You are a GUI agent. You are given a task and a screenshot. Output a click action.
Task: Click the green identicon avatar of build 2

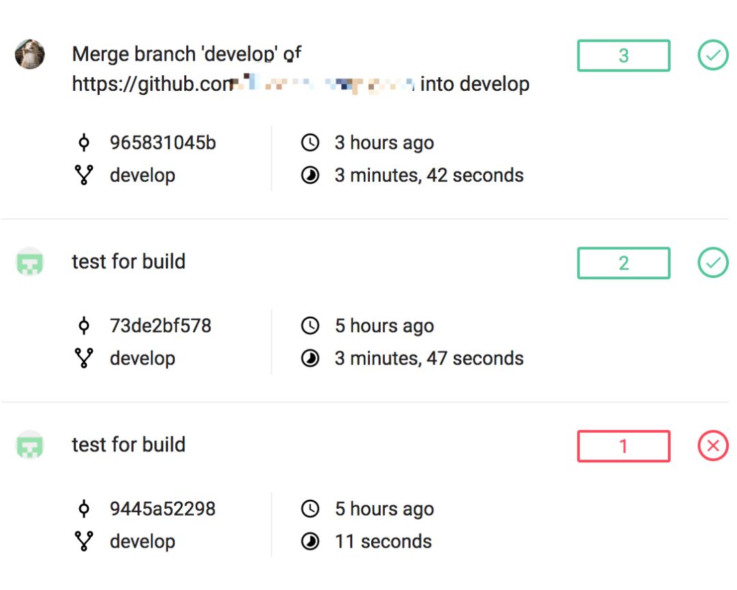click(30, 262)
